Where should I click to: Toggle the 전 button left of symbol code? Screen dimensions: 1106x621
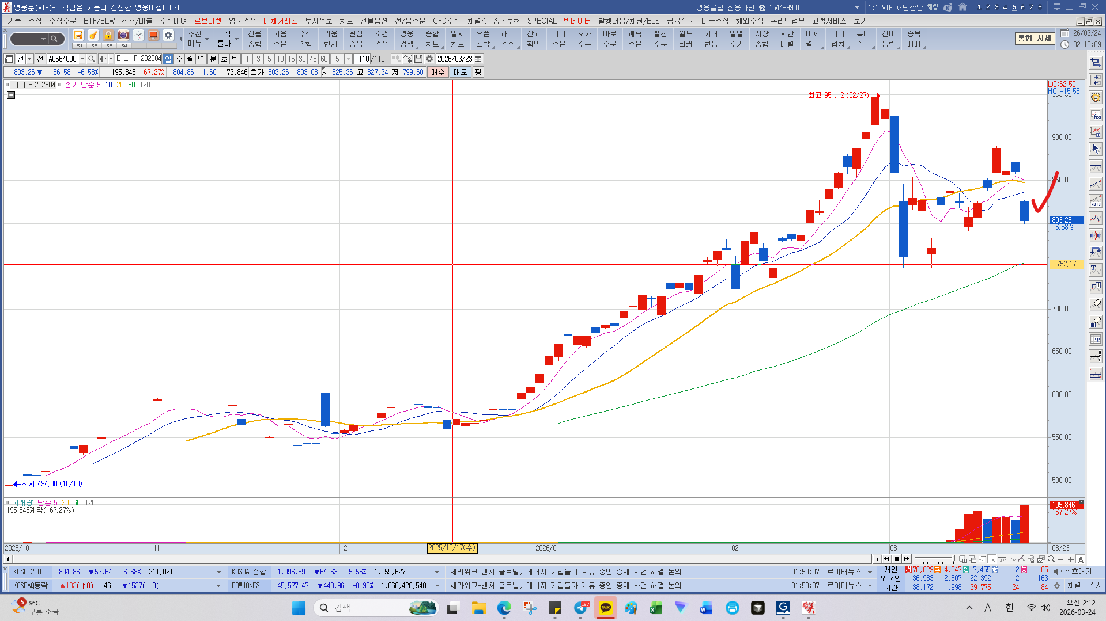pyautogui.click(x=40, y=59)
